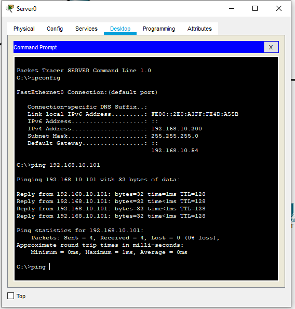The image size is (295, 309).
Task: Go to the Programming tab
Action: tap(159, 29)
